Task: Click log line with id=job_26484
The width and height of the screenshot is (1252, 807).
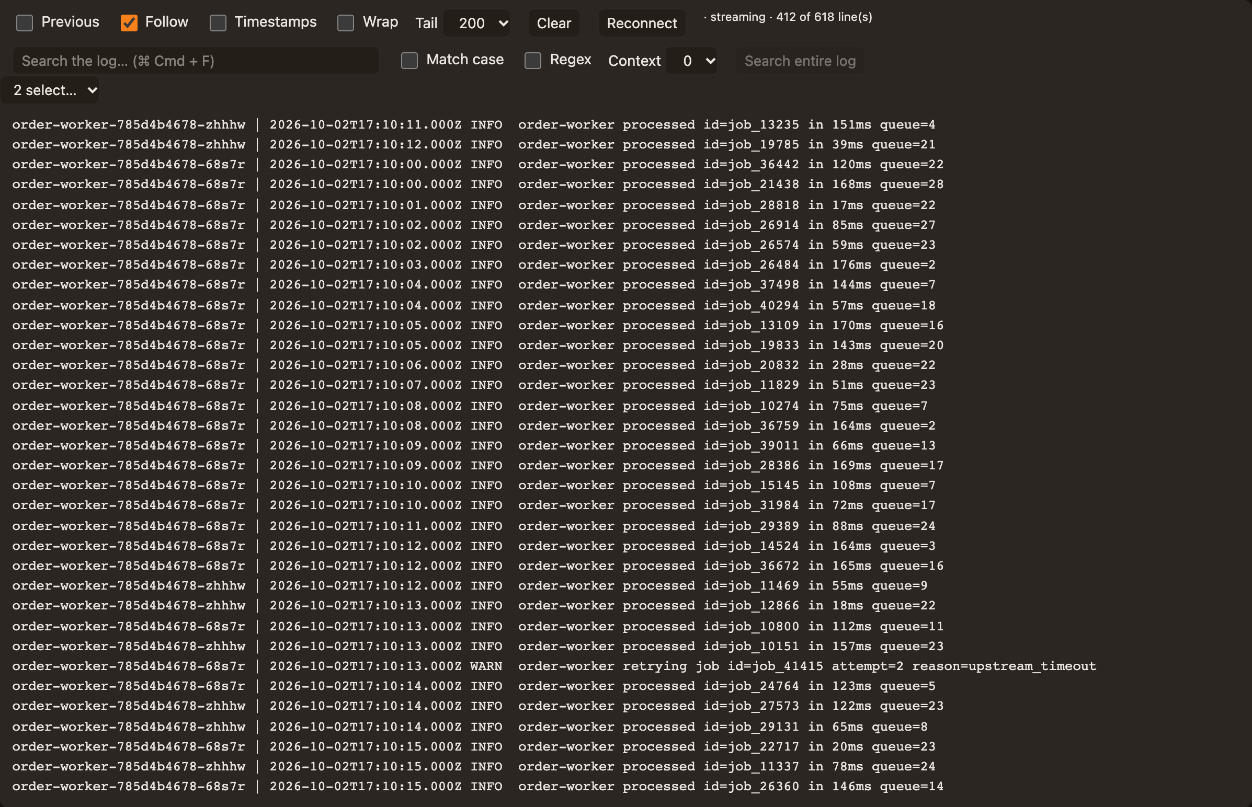Action: (x=474, y=264)
